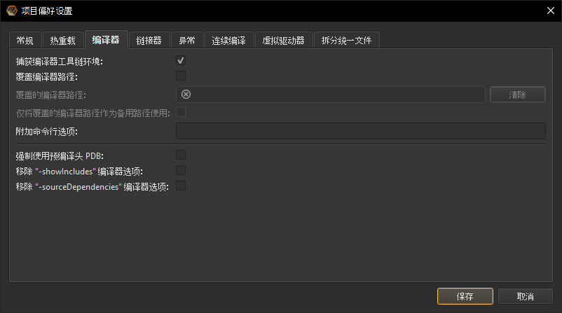
Task: Select the 编译器 tab
Action: tap(106, 40)
